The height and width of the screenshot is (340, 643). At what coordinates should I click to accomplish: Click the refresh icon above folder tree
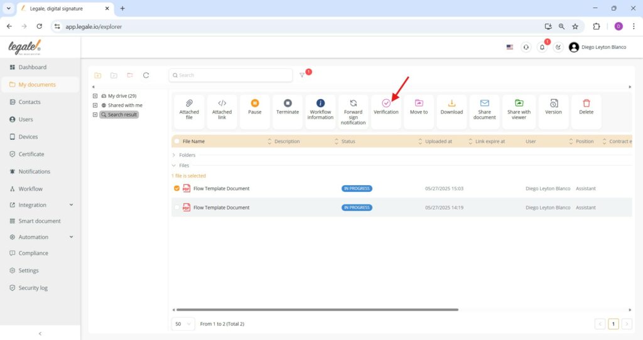(146, 75)
